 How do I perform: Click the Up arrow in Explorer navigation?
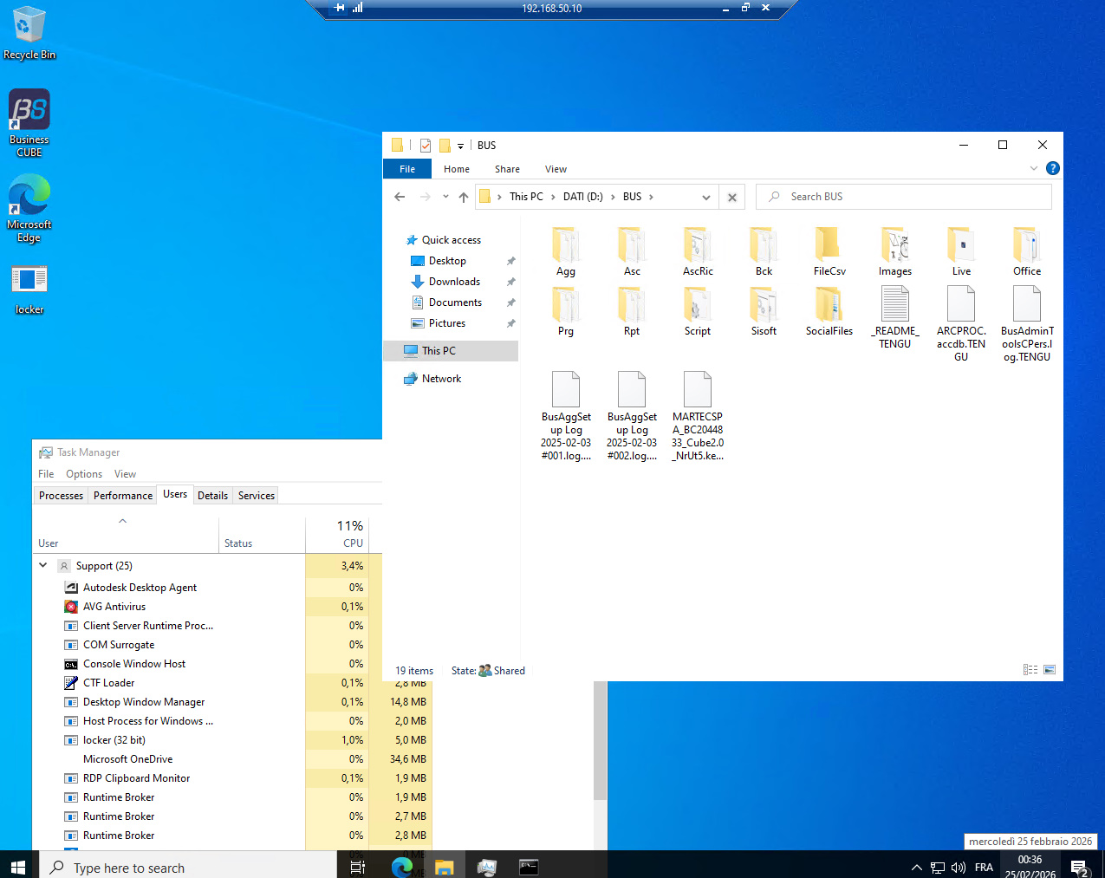pyautogui.click(x=464, y=197)
